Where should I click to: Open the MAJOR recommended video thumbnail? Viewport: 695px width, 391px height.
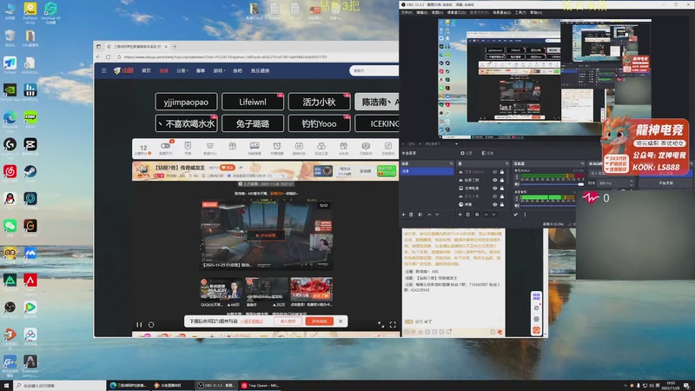pos(221,289)
